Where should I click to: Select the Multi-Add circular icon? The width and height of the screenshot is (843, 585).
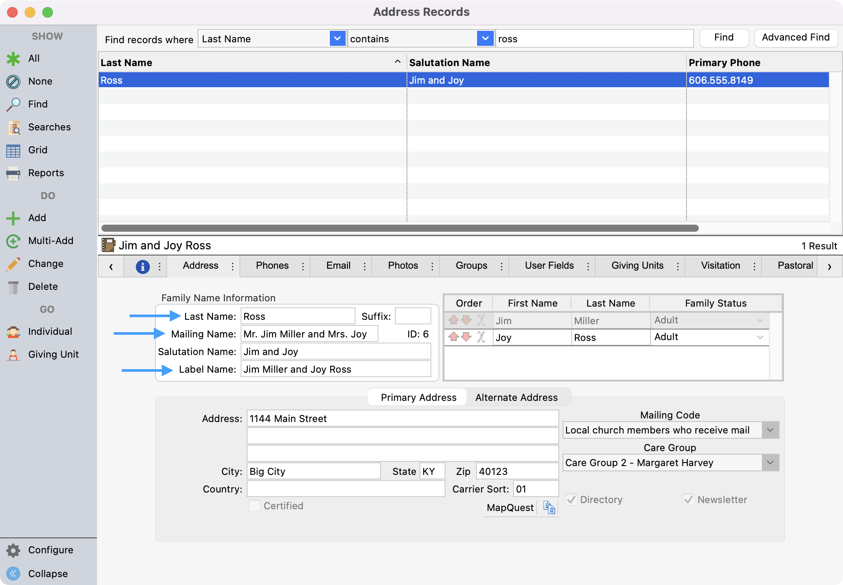(x=13, y=241)
